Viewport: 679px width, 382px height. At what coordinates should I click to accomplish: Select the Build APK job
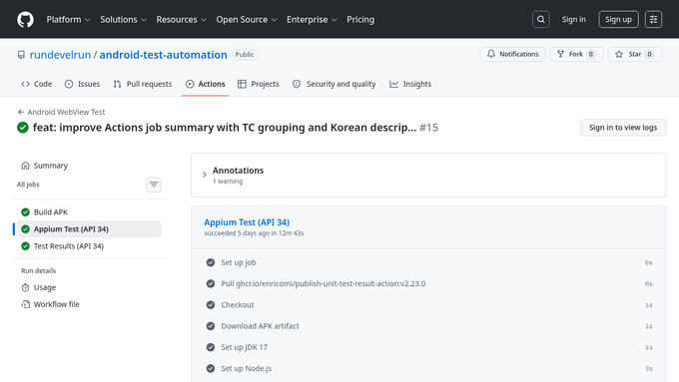89,212
